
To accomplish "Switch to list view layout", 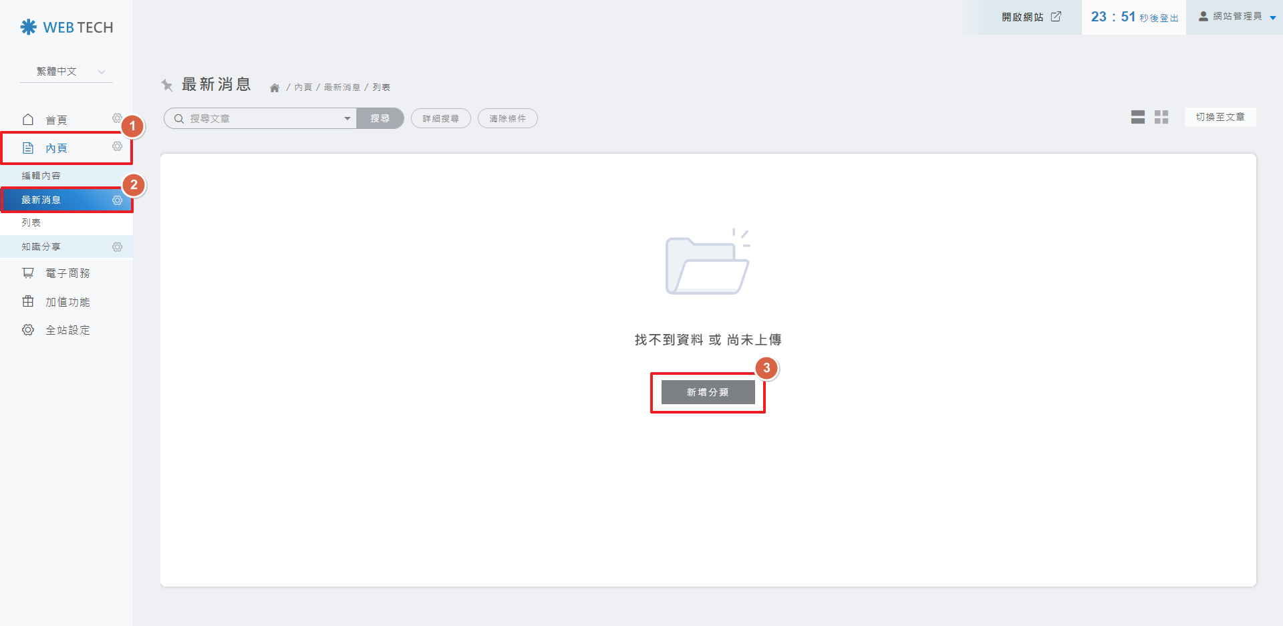I will (x=1137, y=118).
